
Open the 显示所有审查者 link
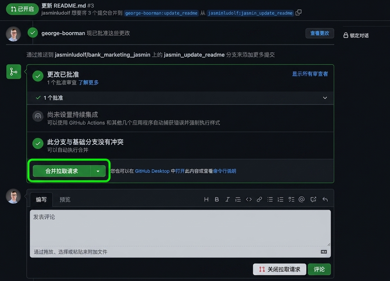click(x=310, y=74)
